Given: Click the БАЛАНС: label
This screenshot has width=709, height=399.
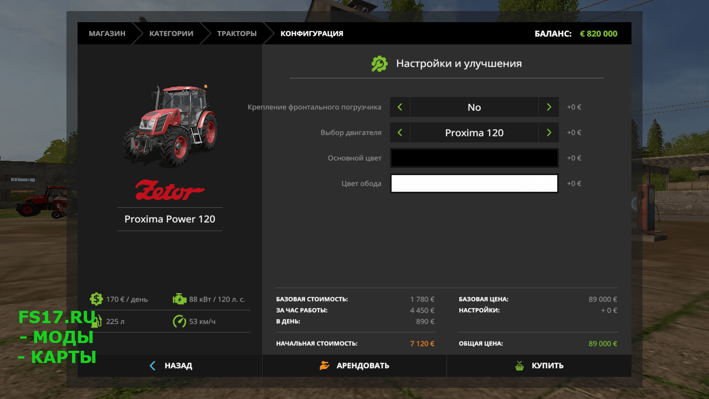Looking at the screenshot, I should click(x=553, y=33).
